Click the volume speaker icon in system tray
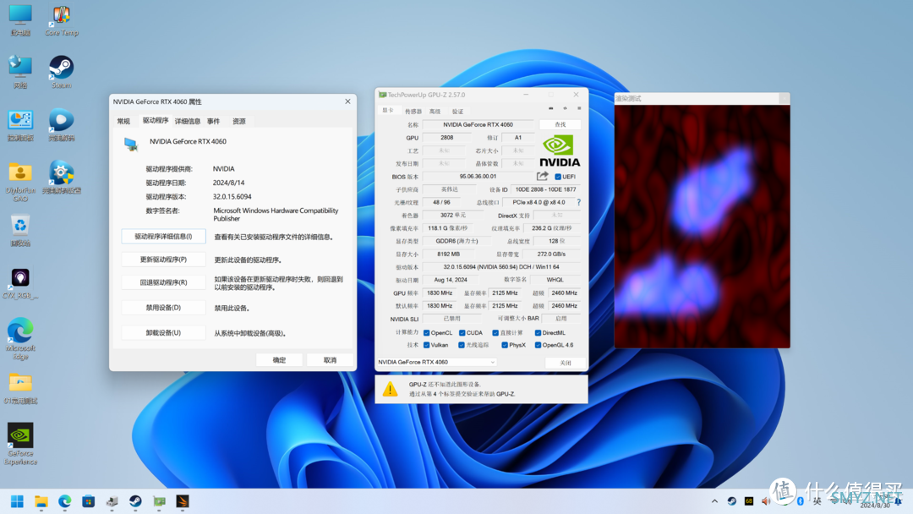Viewport: 913px width, 514px height. (766, 501)
